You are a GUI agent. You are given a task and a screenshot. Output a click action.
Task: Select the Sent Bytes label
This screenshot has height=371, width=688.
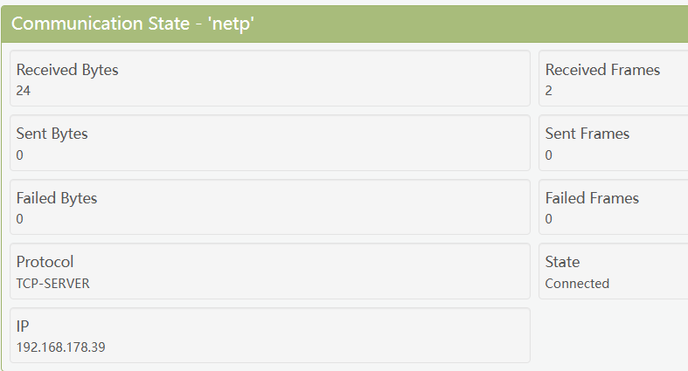click(x=52, y=134)
